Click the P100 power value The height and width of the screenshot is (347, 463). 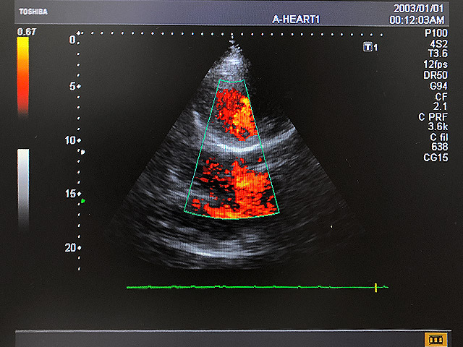[x=436, y=33]
